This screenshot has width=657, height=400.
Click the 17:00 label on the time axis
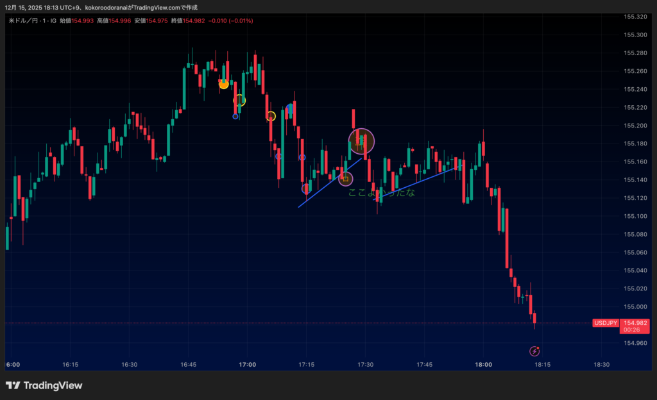[247, 364]
